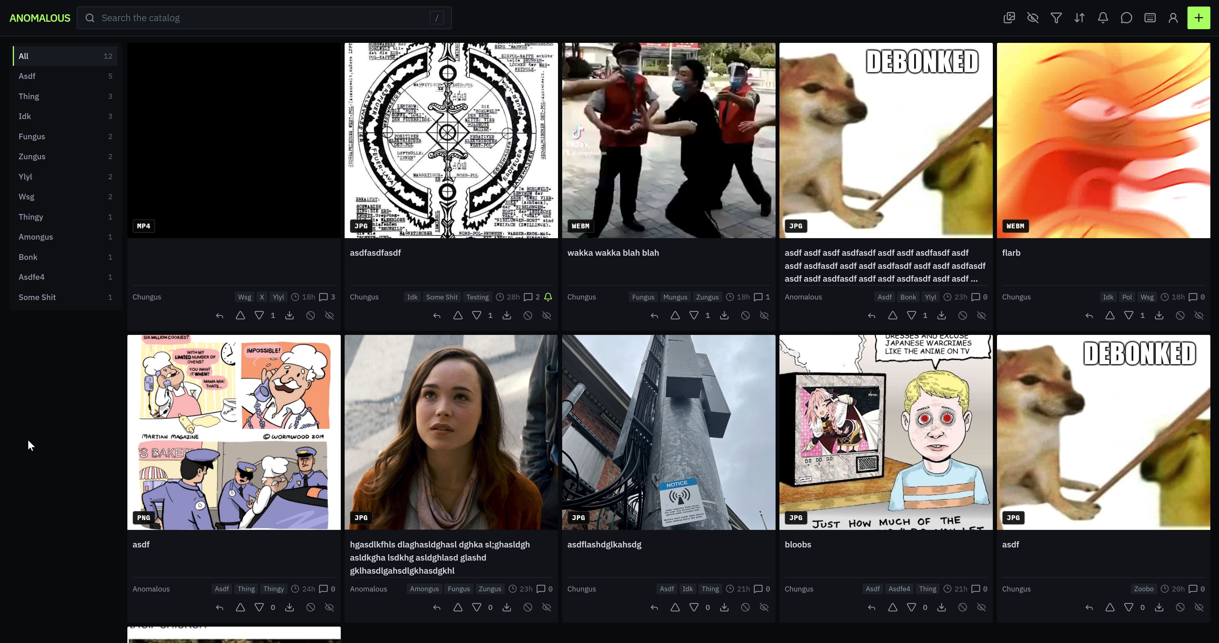Screen dimensions: 1219x643
Task: Select the Thingy category in sidebar
Action: [x=65, y=217]
